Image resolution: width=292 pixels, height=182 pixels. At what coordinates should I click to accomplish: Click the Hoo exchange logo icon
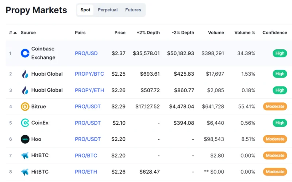25,139
